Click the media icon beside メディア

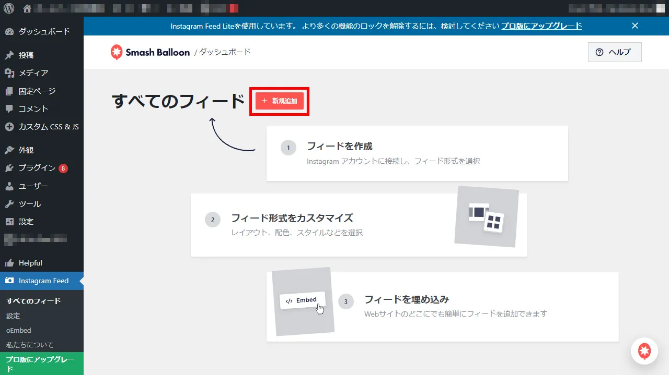point(9,73)
